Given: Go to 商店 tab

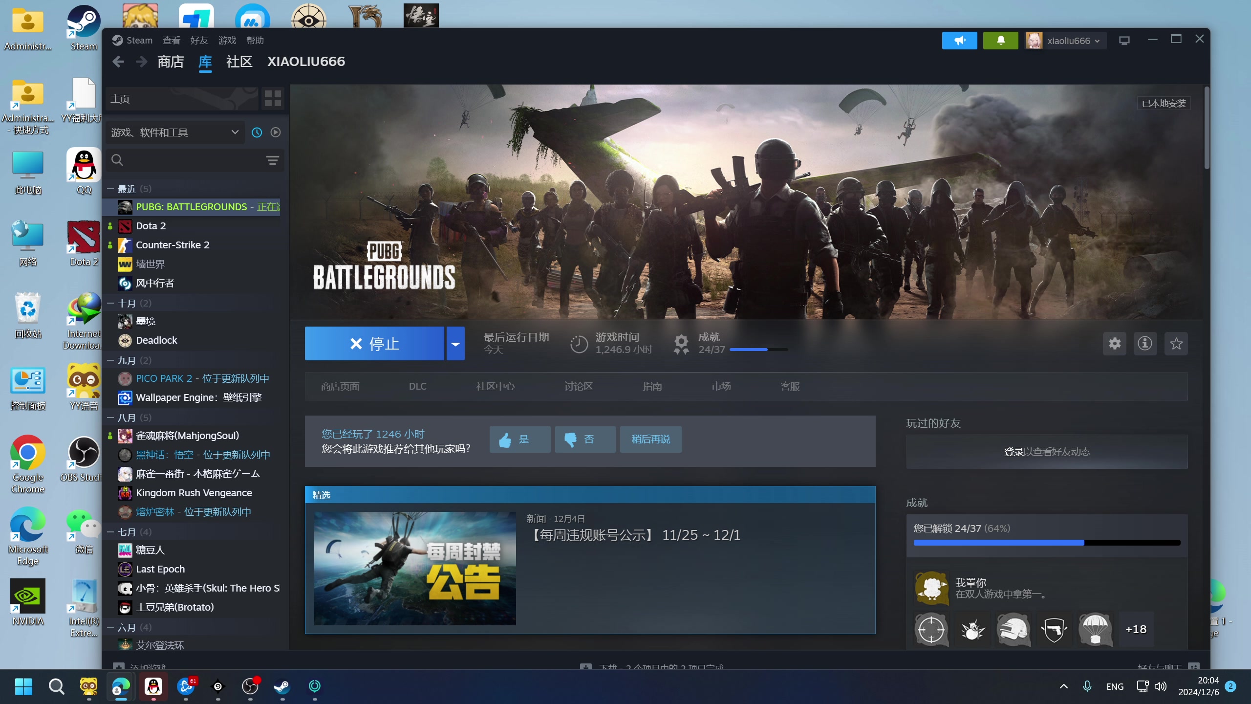Looking at the screenshot, I should 171,62.
